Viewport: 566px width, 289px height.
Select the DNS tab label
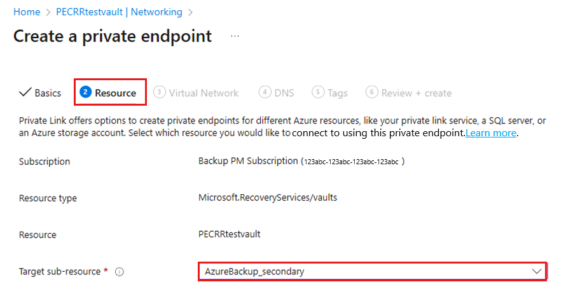click(x=284, y=93)
